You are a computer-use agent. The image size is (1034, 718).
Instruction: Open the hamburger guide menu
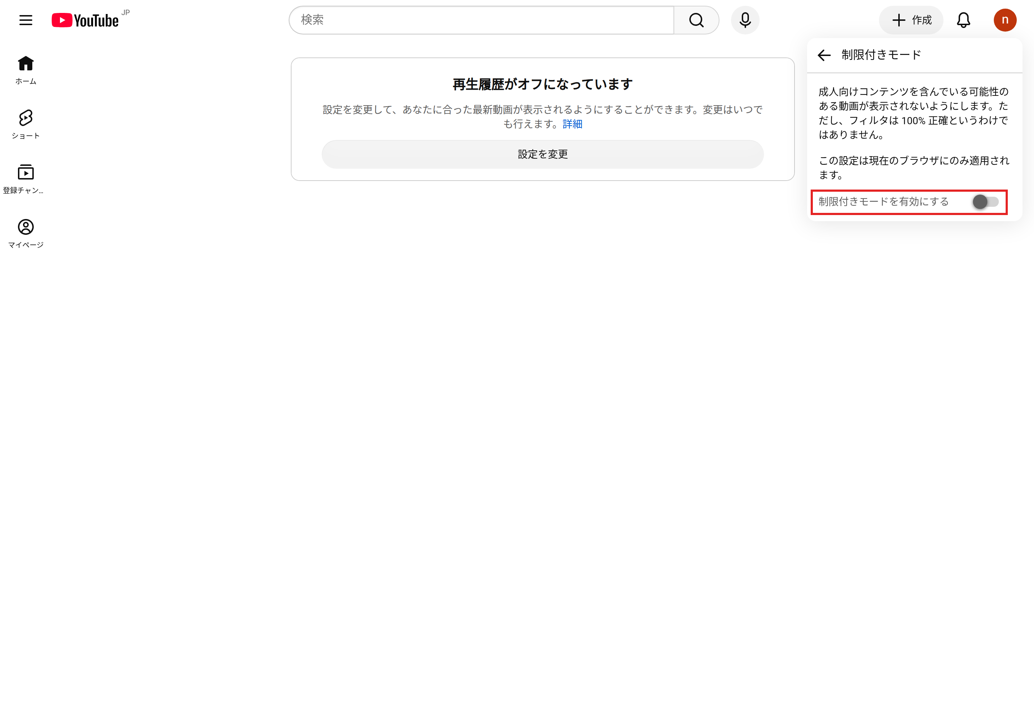[x=25, y=20]
